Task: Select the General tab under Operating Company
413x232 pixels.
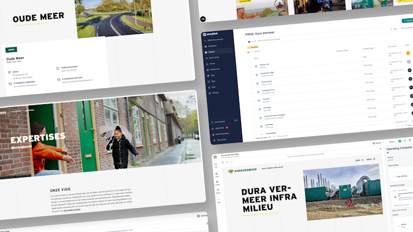Action: (390, 157)
